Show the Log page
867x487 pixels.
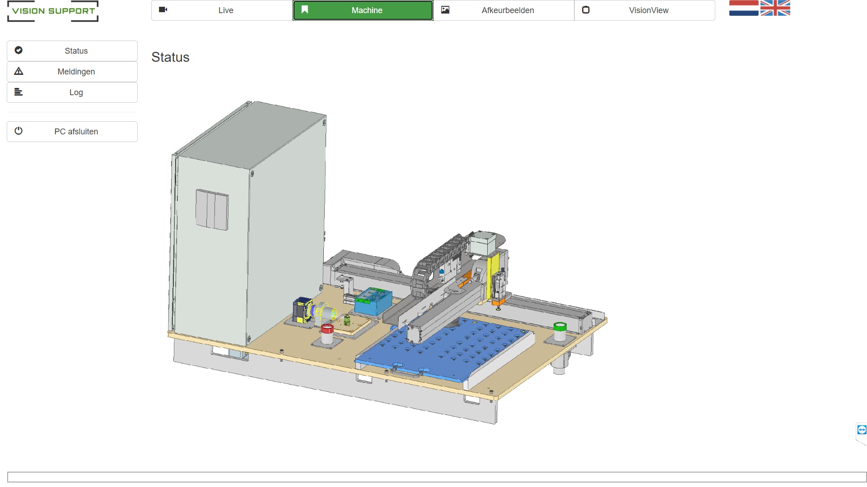click(x=76, y=92)
